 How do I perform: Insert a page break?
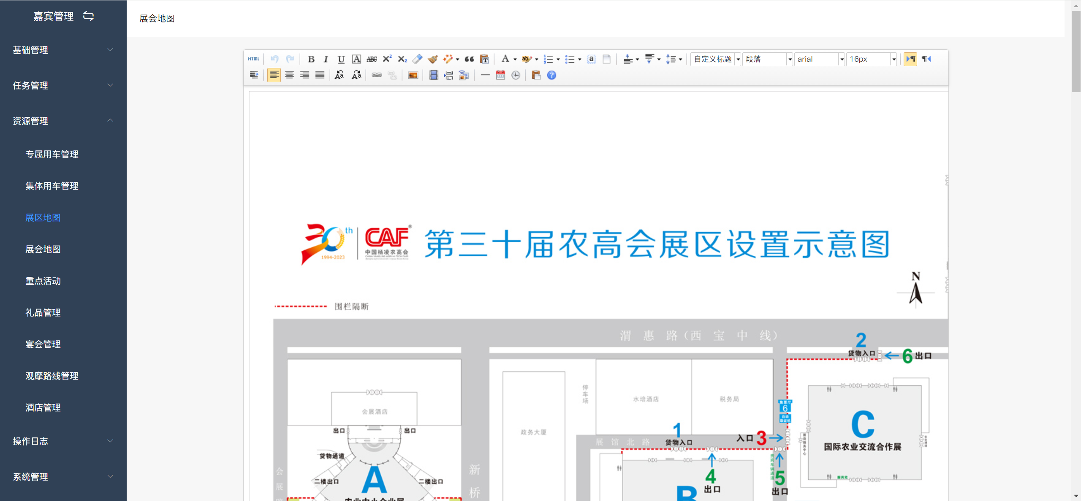[448, 75]
